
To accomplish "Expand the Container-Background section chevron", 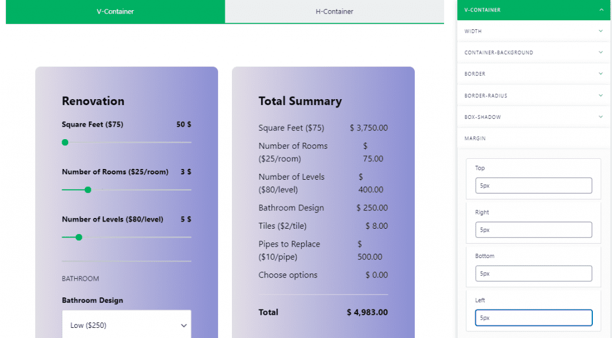I will tap(601, 53).
